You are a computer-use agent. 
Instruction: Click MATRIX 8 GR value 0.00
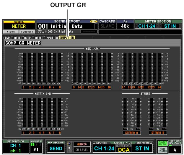pos(59,129)
